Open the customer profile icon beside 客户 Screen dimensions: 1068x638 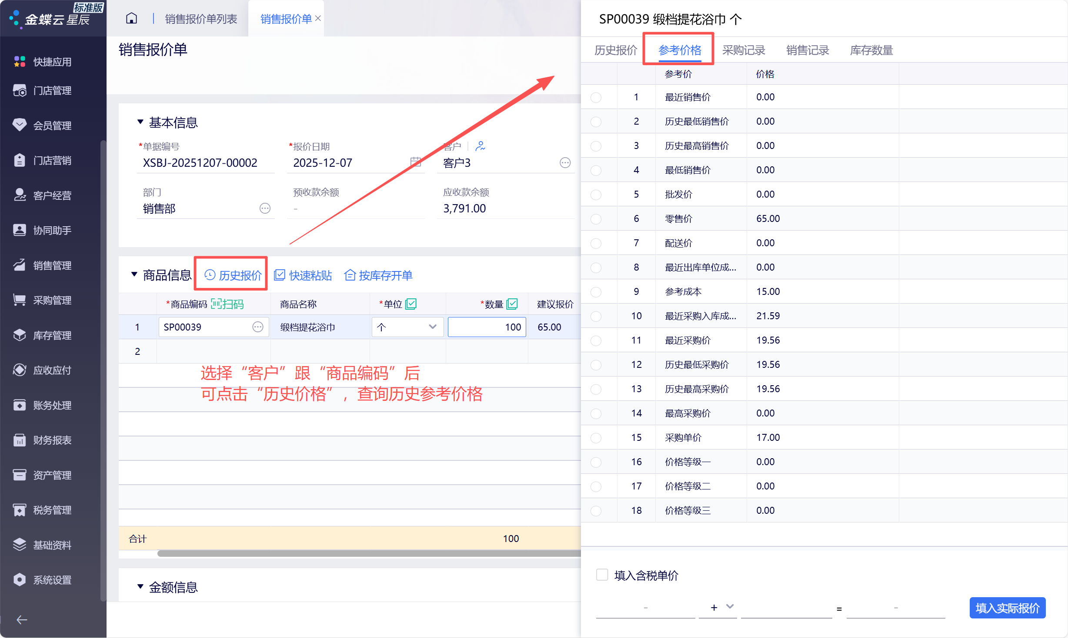pos(480,146)
